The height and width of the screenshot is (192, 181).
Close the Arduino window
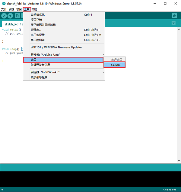[176, 4]
